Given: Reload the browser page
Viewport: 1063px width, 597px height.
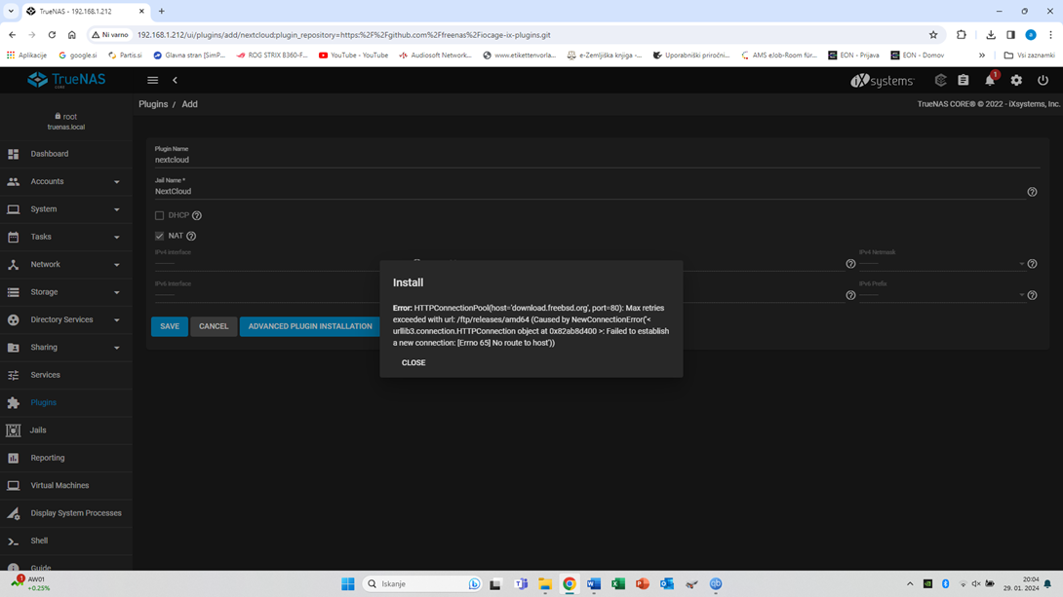Looking at the screenshot, I should [52, 34].
